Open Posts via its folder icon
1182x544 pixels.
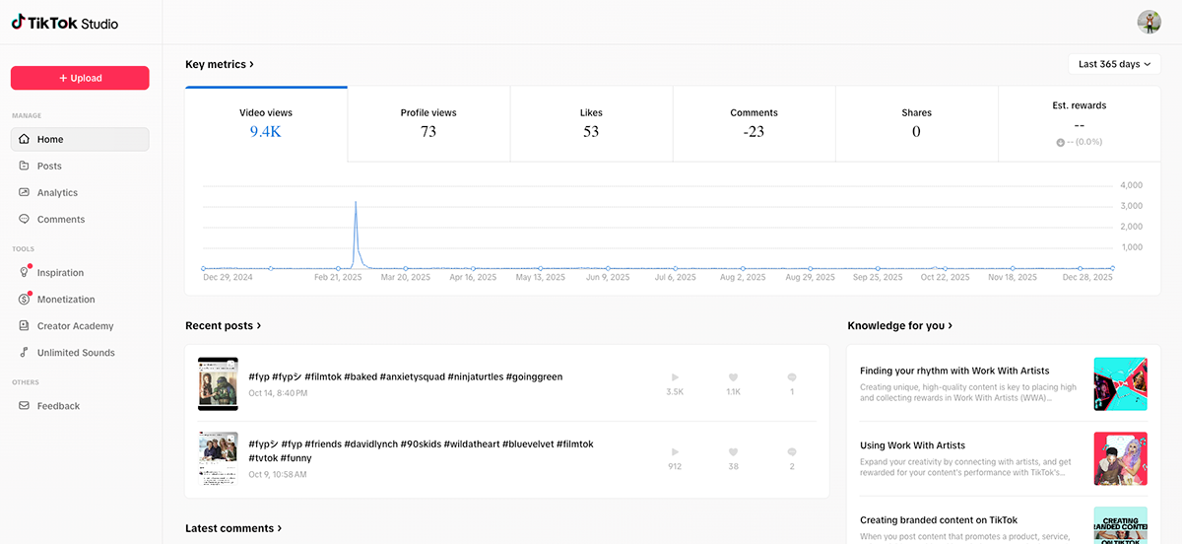tap(25, 167)
